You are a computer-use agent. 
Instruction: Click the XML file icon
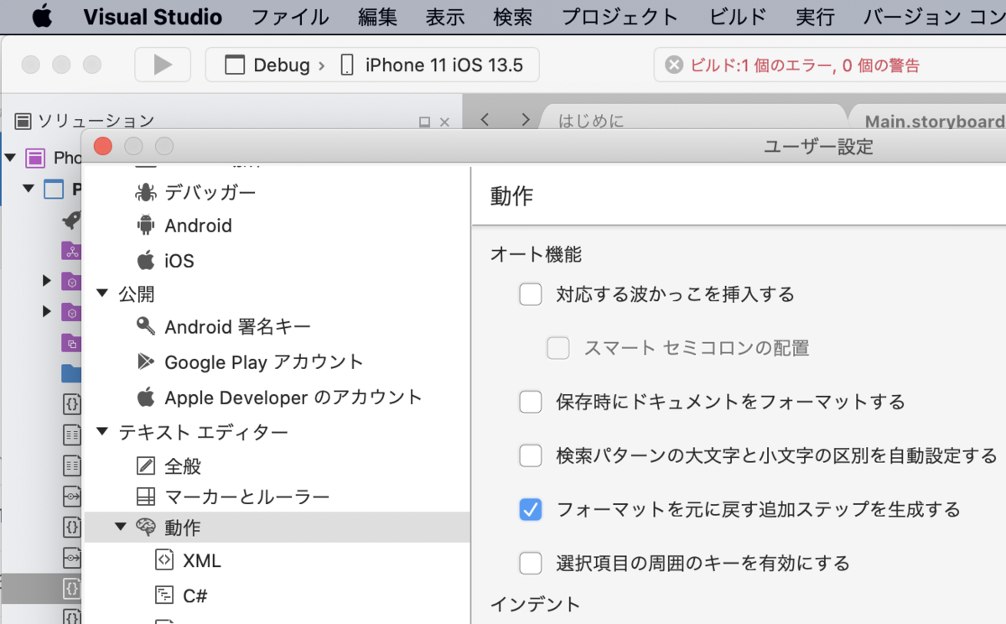coord(164,560)
